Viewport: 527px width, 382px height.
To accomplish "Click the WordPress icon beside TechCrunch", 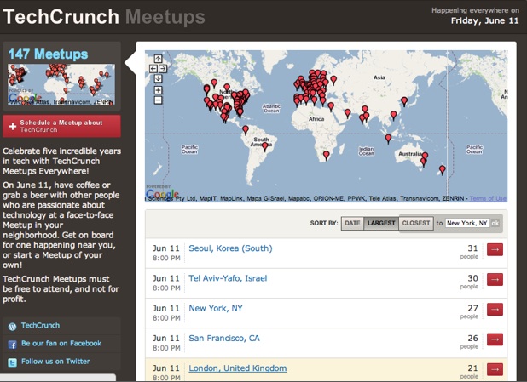I will tap(13, 327).
